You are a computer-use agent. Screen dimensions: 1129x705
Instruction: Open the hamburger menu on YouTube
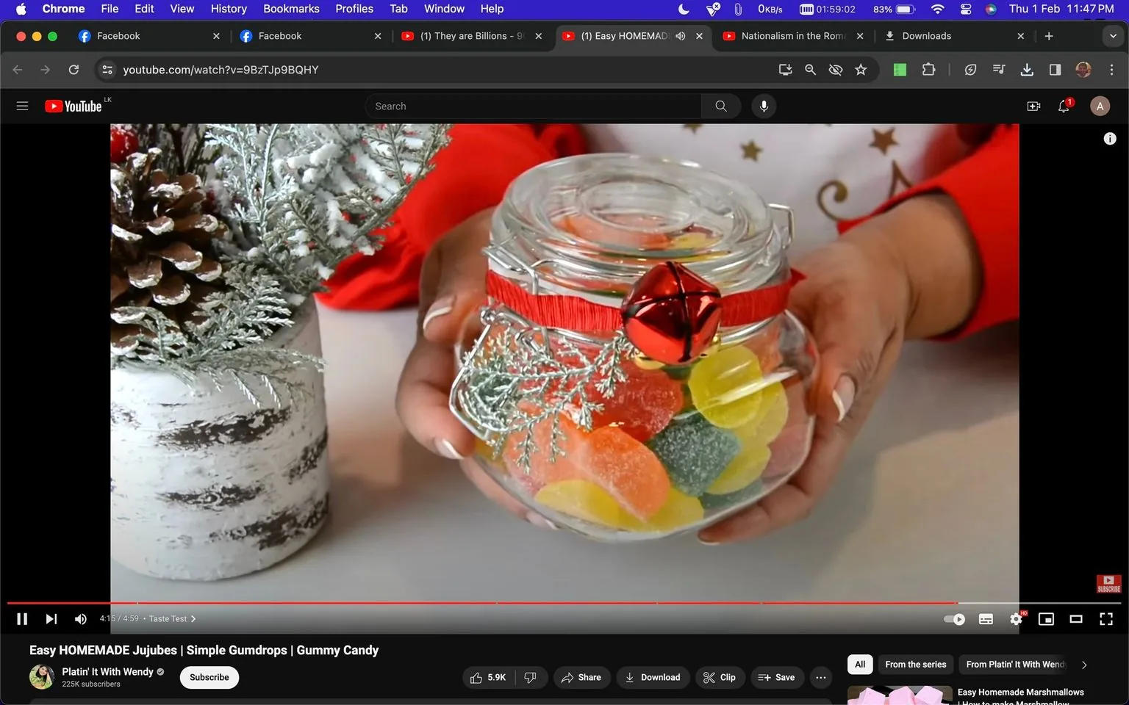[x=22, y=105]
